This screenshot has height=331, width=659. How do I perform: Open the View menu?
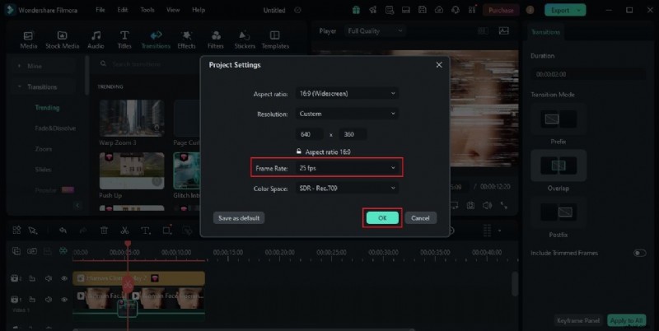(x=172, y=10)
